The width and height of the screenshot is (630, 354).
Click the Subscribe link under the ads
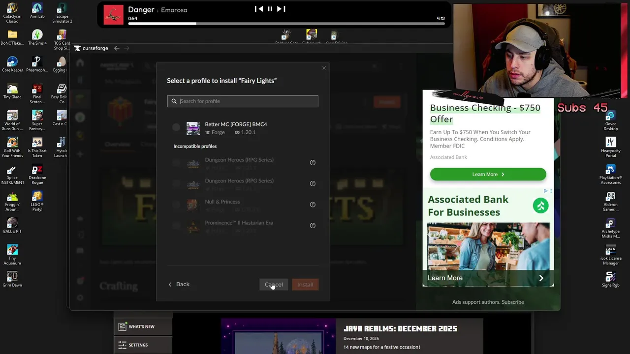click(513, 302)
